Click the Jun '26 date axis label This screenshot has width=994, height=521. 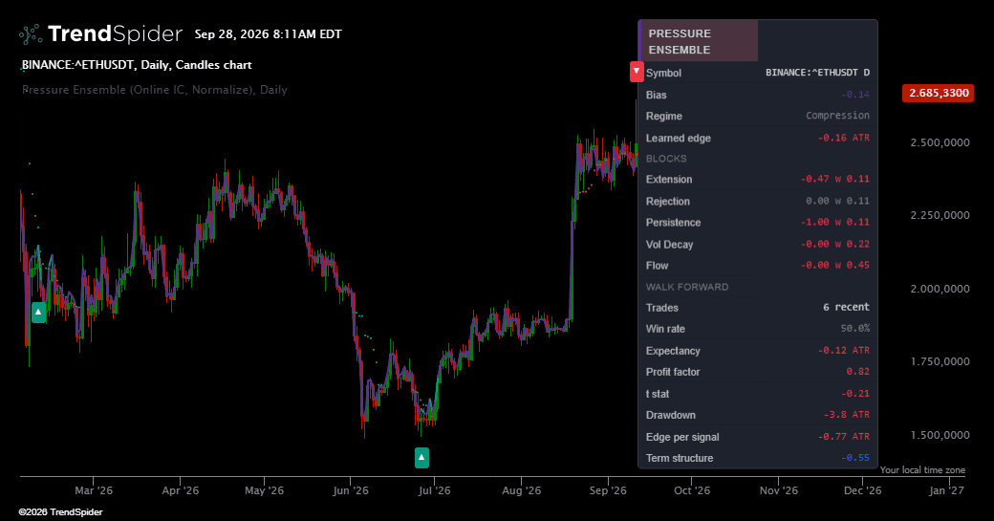point(351,490)
